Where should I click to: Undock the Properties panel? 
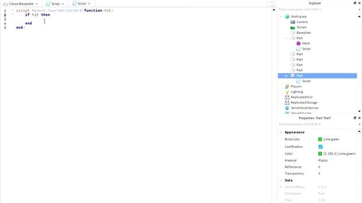pos(355,118)
